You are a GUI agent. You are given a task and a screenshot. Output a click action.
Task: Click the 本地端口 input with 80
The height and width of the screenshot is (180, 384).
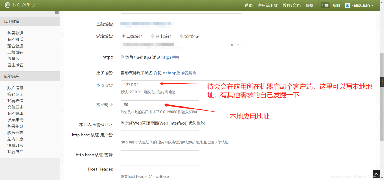point(160,105)
